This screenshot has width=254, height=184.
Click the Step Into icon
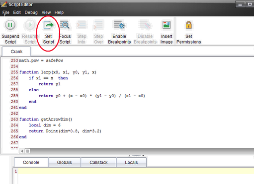82,25
